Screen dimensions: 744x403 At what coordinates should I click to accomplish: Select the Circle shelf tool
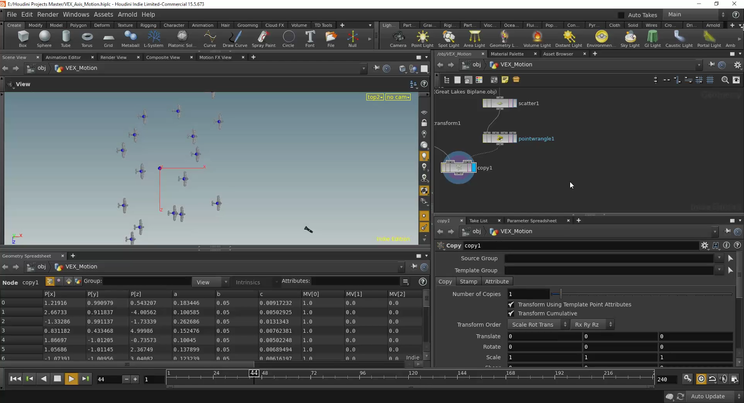click(x=288, y=39)
